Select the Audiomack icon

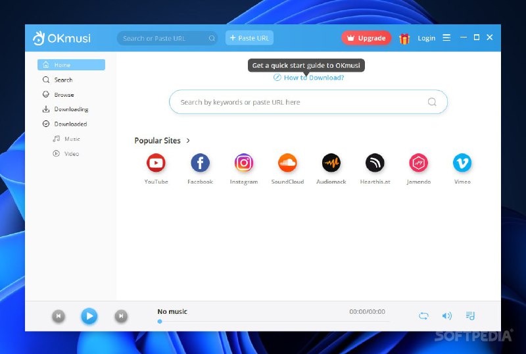click(331, 163)
